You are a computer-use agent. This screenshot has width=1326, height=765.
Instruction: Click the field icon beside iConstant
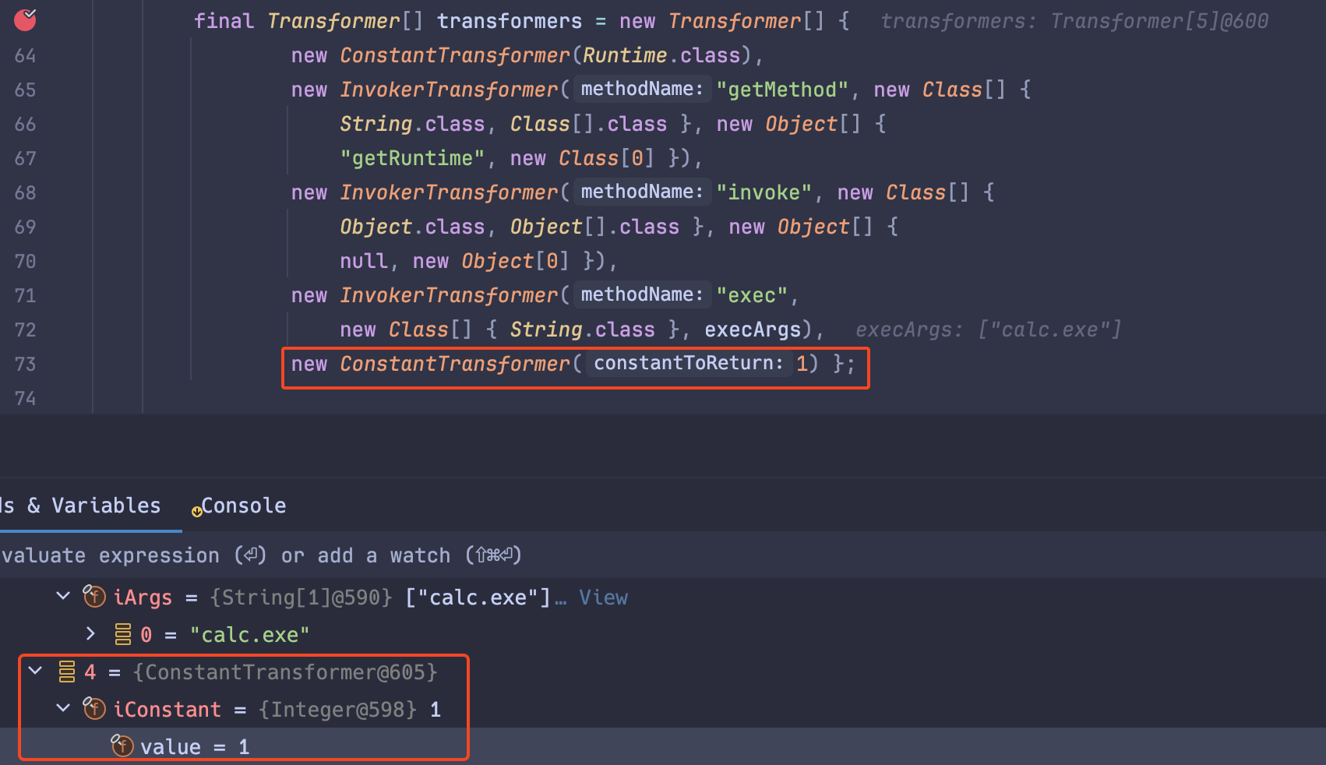click(95, 709)
